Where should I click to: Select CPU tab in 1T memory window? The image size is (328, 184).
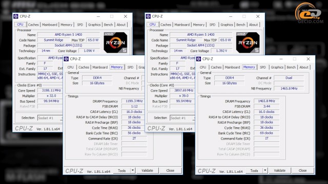(203, 67)
